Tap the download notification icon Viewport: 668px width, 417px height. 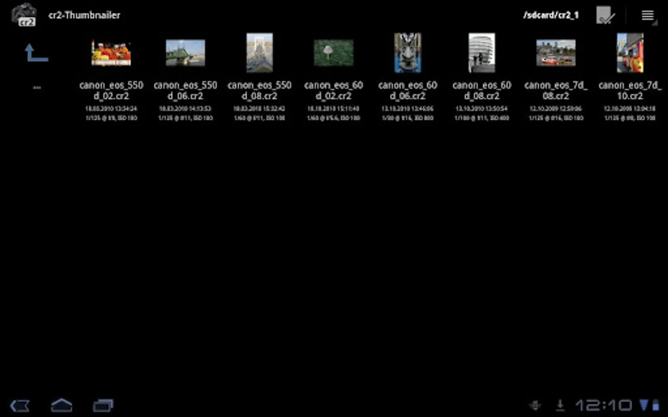(x=560, y=405)
